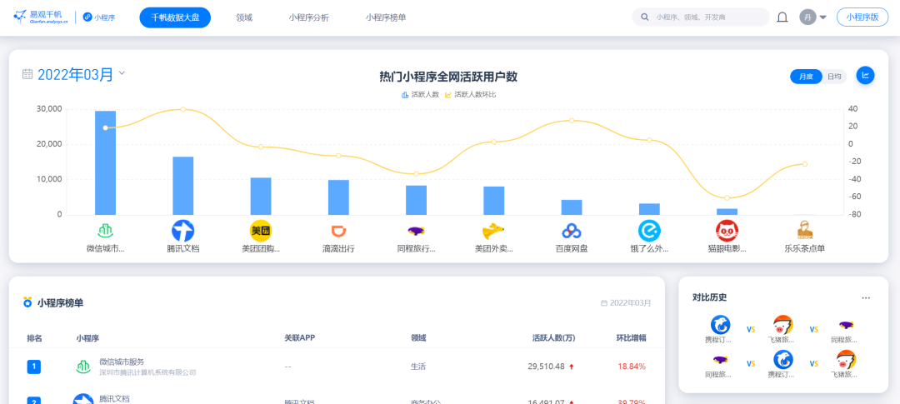Click the small calendar icon in 小程序榜单 header
The width and height of the screenshot is (900, 404).
pyautogui.click(x=603, y=303)
